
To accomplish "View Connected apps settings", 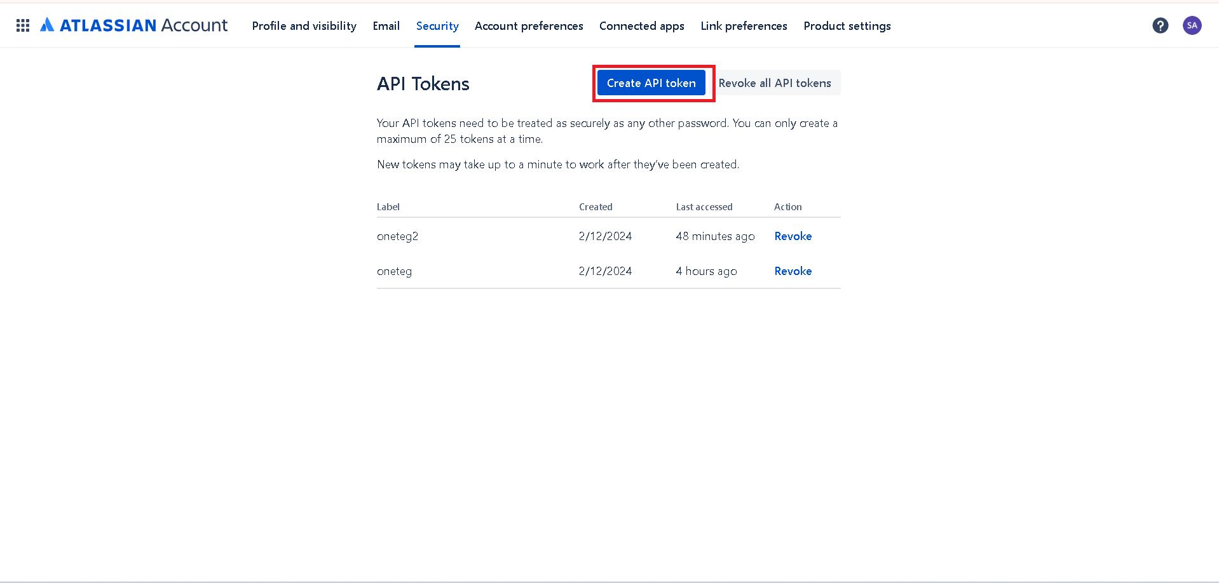I will click(641, 26).
